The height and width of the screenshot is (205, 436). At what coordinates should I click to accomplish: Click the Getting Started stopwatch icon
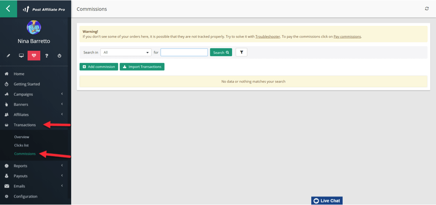[7, 84]
